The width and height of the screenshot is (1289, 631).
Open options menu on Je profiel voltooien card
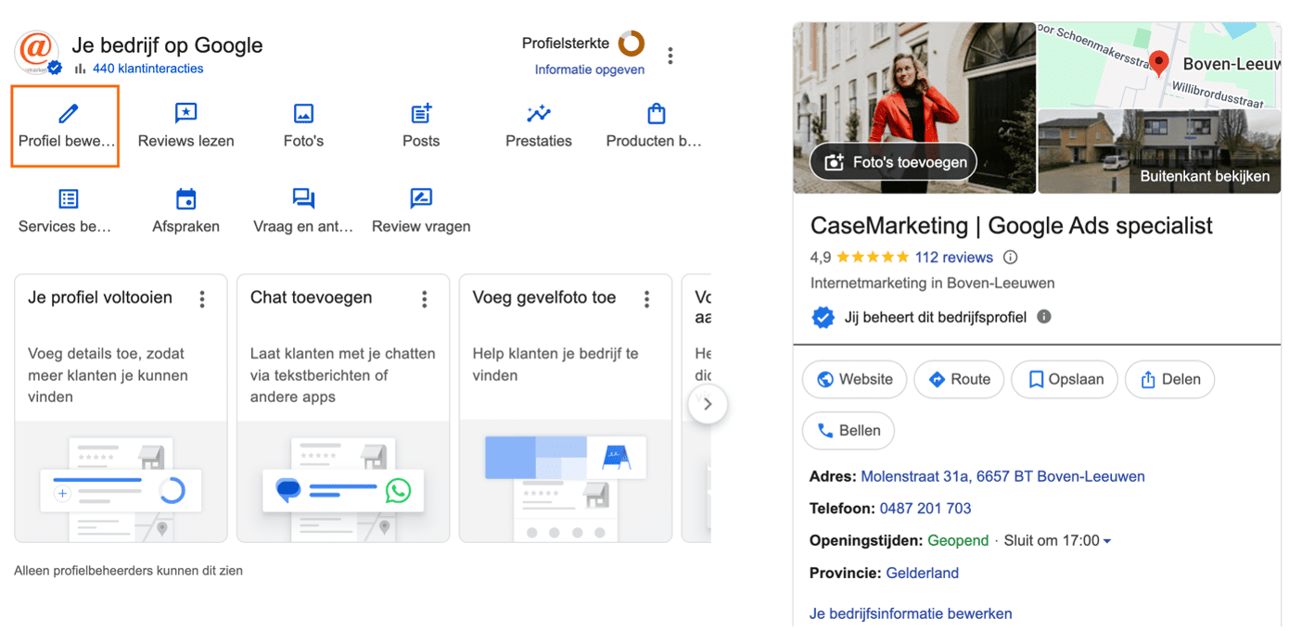[x=202, y=298]
